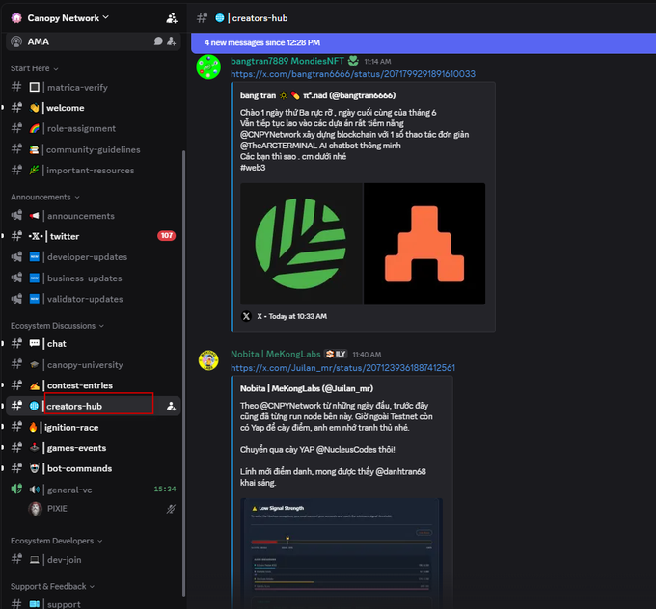Open the matrica-verify channel
The height and width of the screenshot is (609, 656).
(93, 88)
